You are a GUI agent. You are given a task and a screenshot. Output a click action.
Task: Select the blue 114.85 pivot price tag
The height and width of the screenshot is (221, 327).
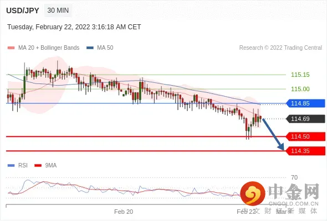(x=305, y=103)
